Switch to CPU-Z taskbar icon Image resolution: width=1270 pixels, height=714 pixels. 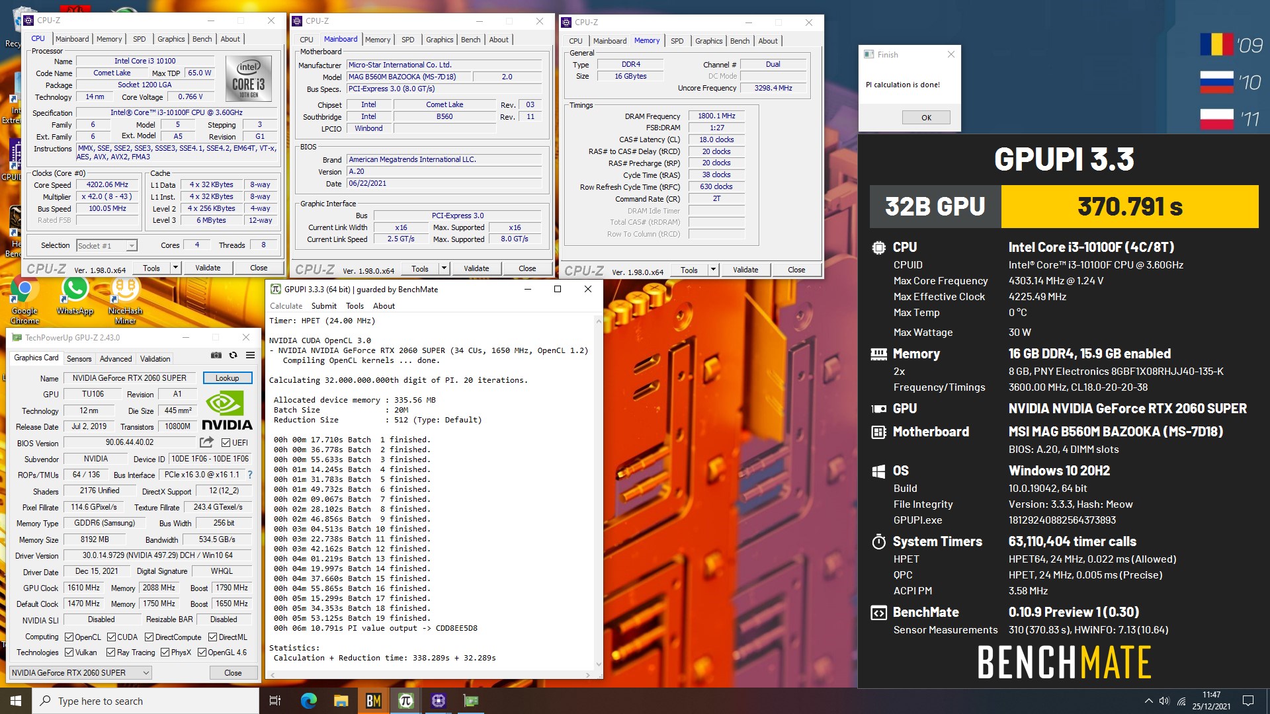[x=438, y=701]
